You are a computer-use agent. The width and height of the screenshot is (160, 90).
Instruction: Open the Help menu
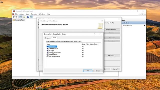pos(48,14)
